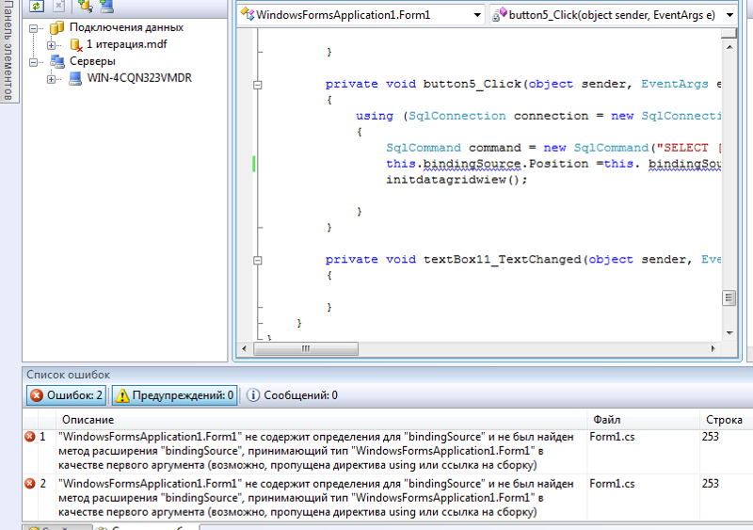The width and height of the screenshot is (753, 530).
Task: Click the Connect to Server toolbar icon
Action: [x=105, y=6]
